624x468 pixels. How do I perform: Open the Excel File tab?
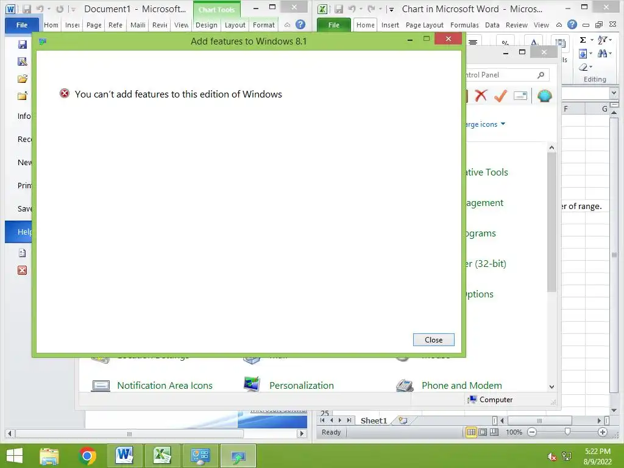pos(333,24)
